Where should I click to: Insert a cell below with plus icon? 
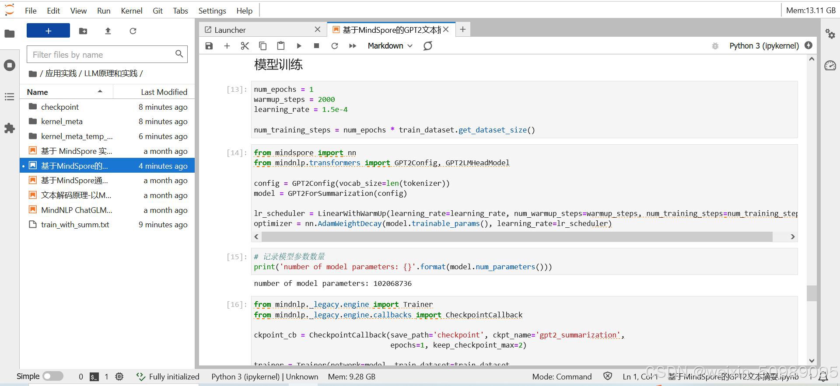227,46
